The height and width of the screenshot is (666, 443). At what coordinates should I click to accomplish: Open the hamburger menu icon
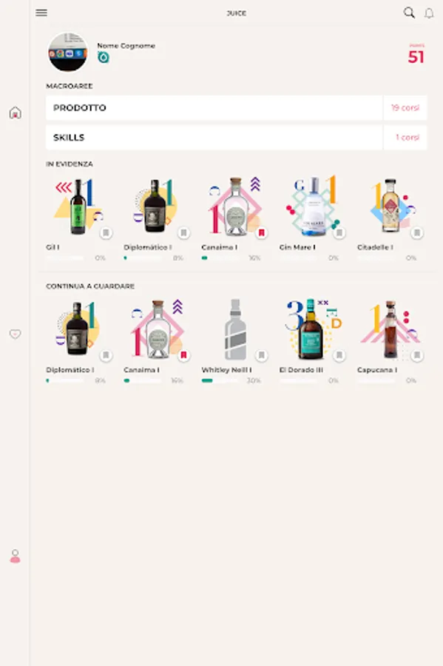(x=41, y=13)
